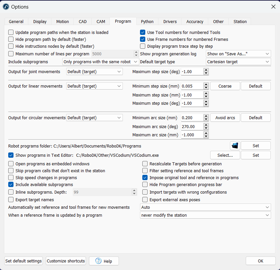This screenshot has width=280, height=270.
Task: Open the Default target type dropdown
Action: [238, 62]
